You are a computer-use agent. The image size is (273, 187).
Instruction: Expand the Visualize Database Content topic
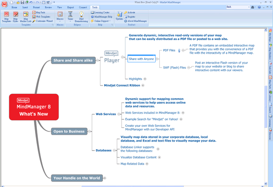pos(159,157)
